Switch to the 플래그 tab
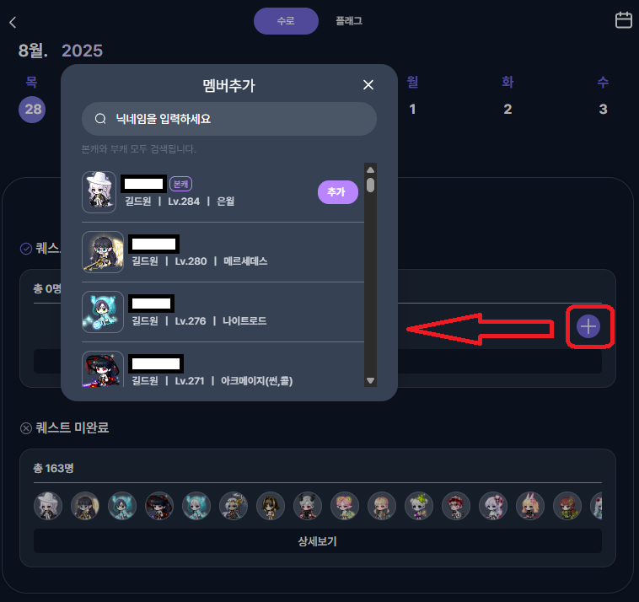This screenshot has width=639, height=602. (349, 21)
